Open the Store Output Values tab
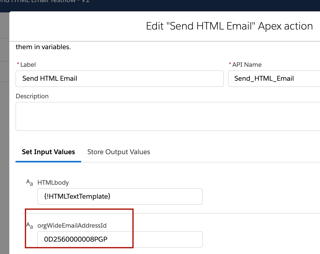The height and width of the screenshot is (254, 320). pos(119,152)
